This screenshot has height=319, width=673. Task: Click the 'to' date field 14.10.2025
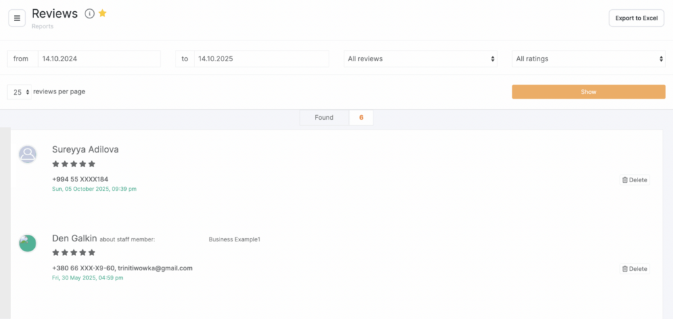(261, 59)
